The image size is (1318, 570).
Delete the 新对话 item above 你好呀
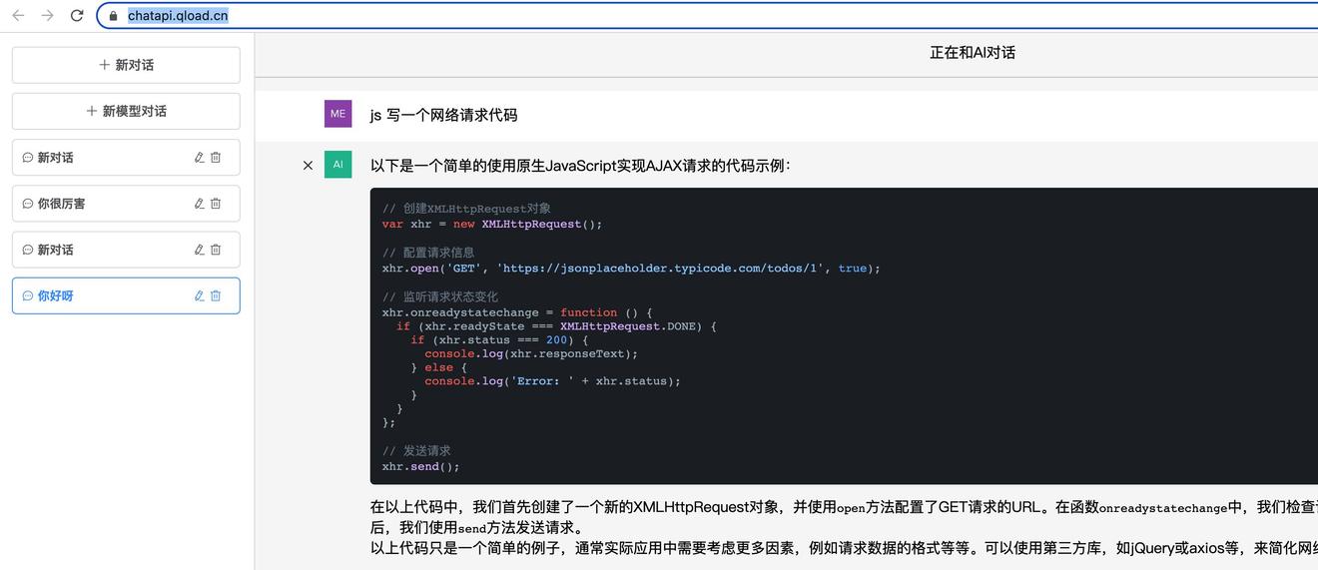coord(216,250)
